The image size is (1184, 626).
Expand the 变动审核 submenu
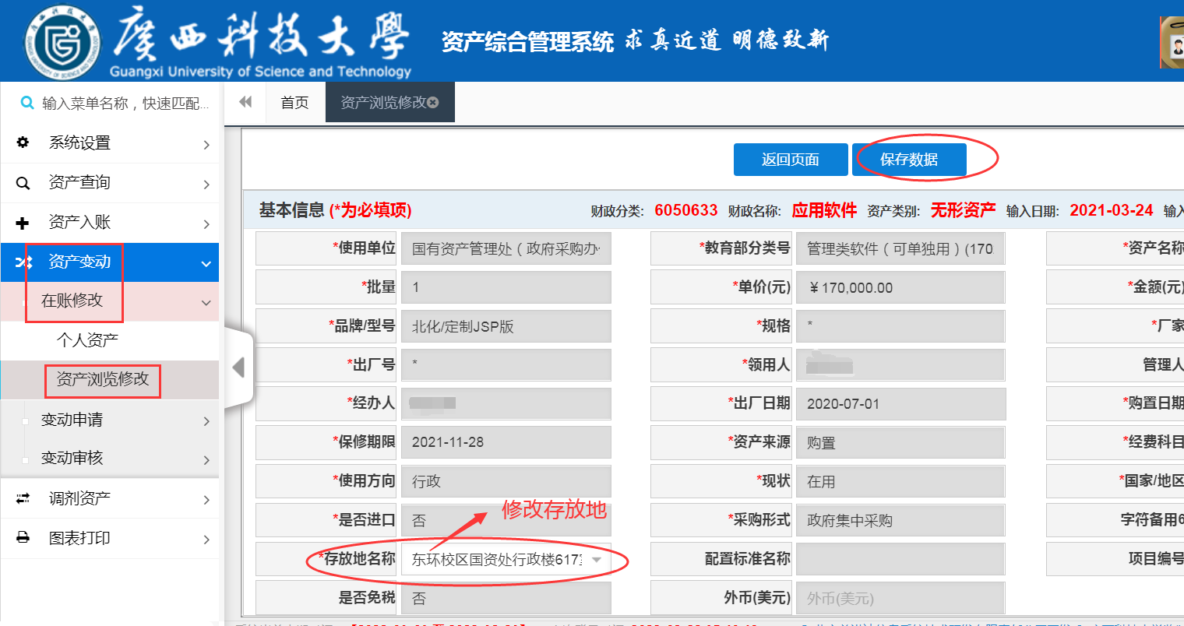coord(206,459)
